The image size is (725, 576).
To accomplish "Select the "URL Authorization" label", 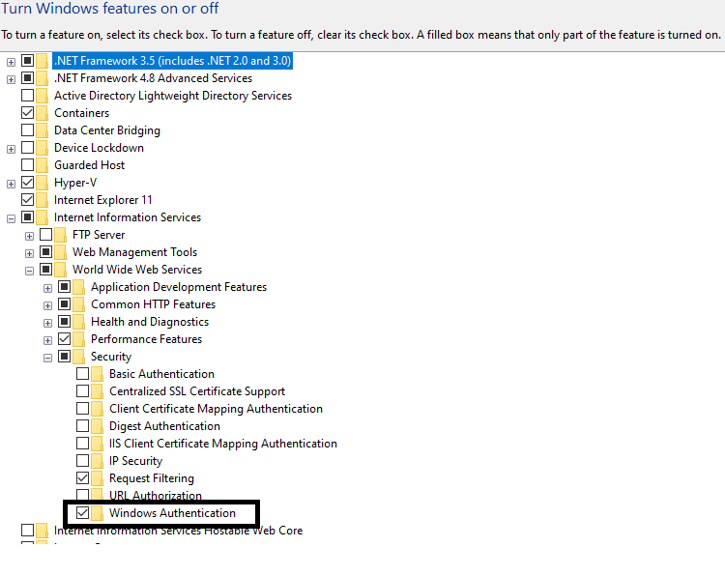I will coord(156,495).
